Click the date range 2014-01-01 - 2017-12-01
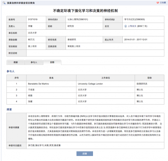Image resolution: width=168 pixels, height=161 pixels. click(x=136, y=40)
